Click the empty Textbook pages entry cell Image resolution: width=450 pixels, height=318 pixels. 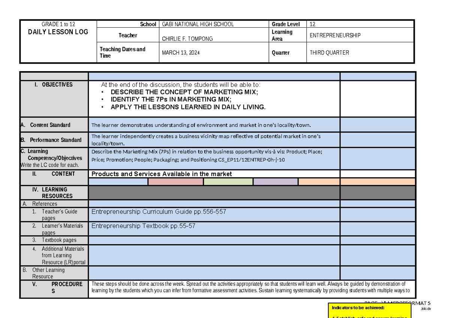[x=214, y=240]
